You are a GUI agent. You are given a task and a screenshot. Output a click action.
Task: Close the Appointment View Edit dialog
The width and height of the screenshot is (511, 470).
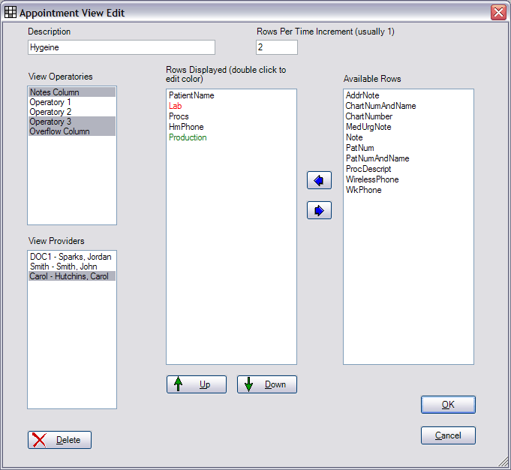(x=497, y=13)
